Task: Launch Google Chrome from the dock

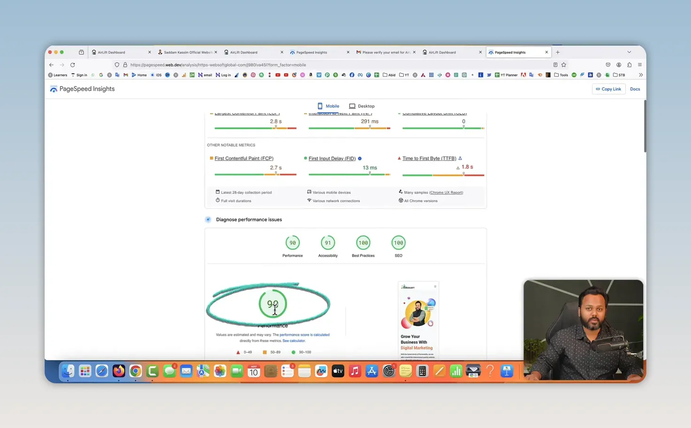Action: [x=135, y=371]
